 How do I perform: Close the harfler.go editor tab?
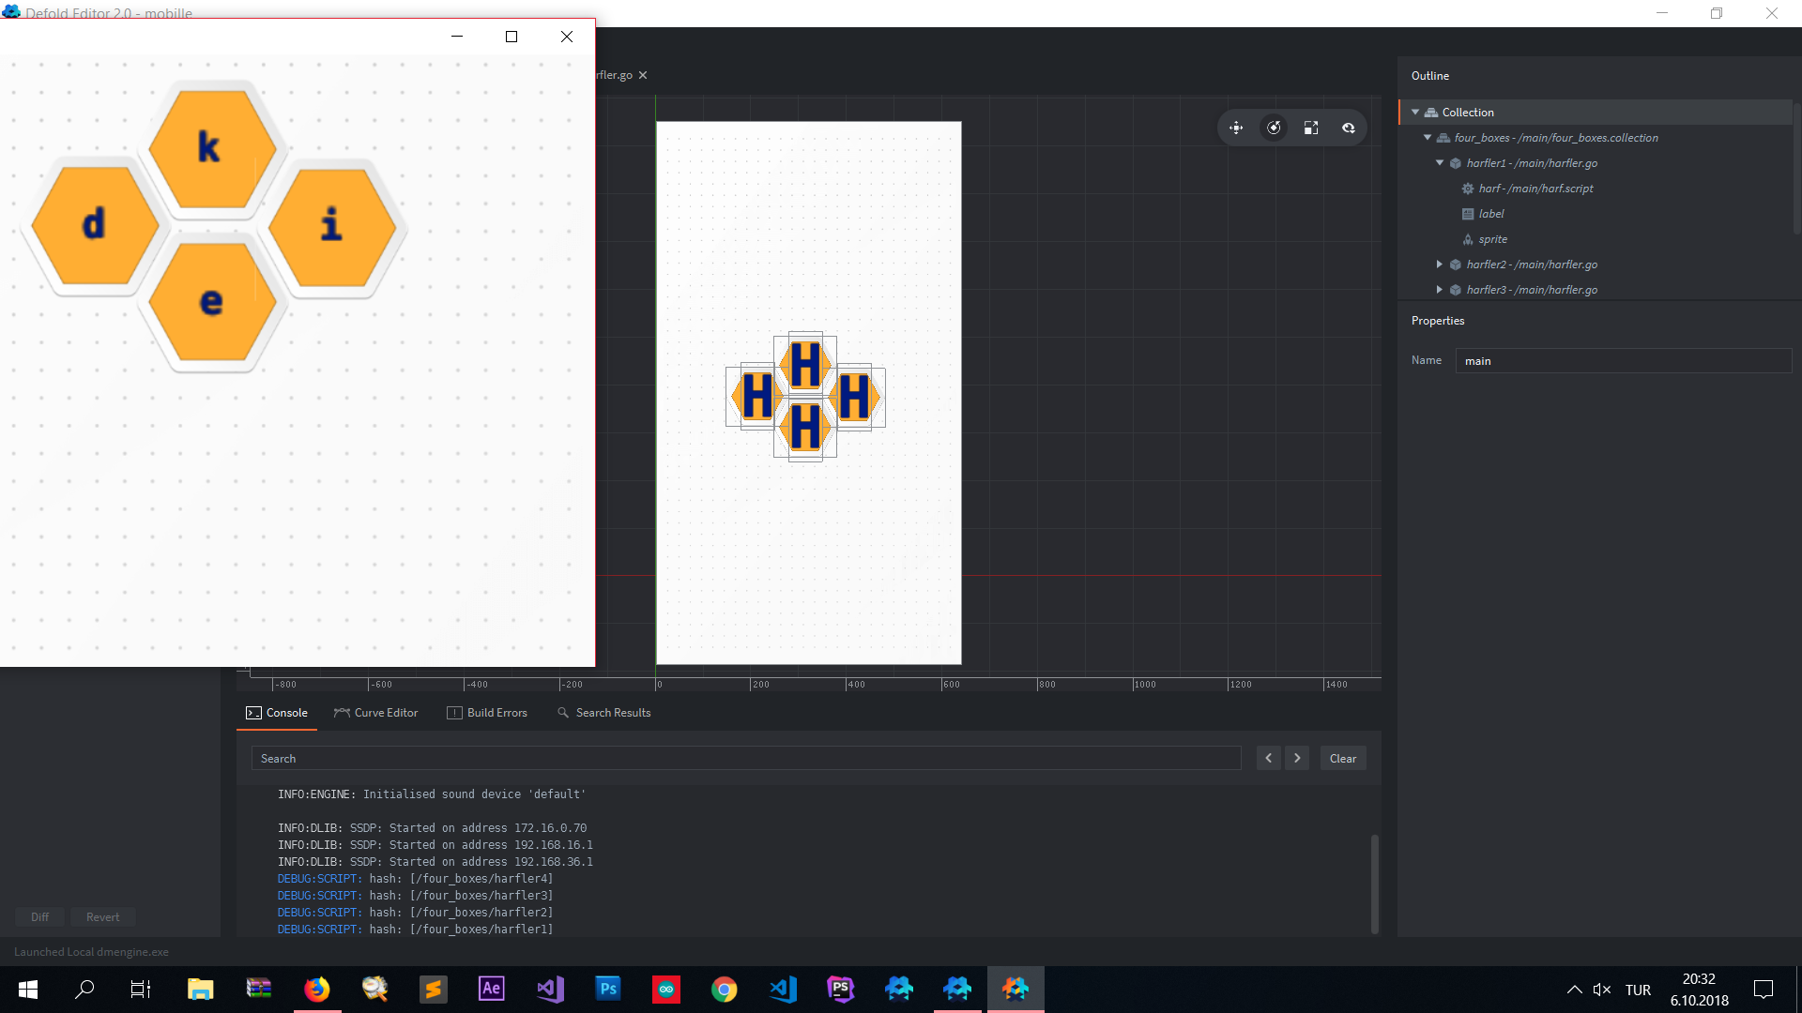pyautogui.click(x=643, y=75)
